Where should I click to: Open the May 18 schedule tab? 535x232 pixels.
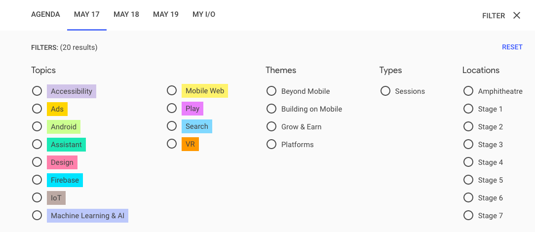pos(126,14)
